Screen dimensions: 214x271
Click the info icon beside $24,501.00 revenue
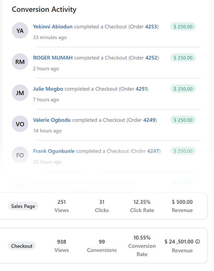click(197, 241)
